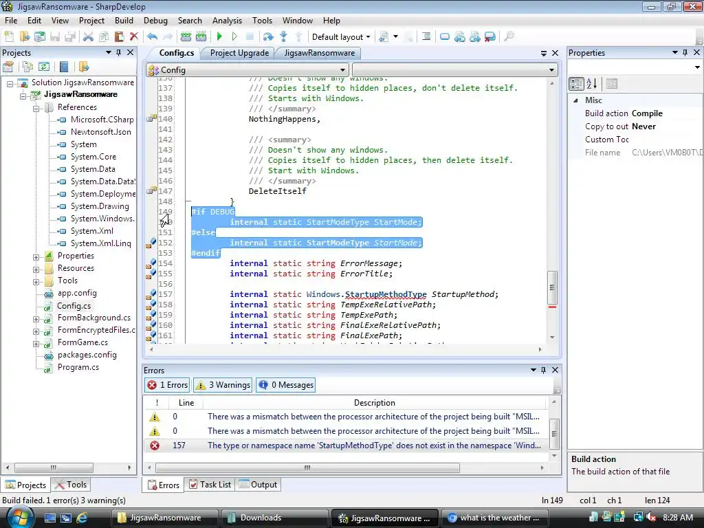Click the Cut scissors toolbar icon
The height and width of the screenshot is (528, 704).
[88, 37]
